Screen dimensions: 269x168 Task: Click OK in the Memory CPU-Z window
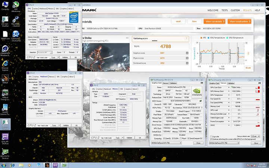(x=140, y=138)
